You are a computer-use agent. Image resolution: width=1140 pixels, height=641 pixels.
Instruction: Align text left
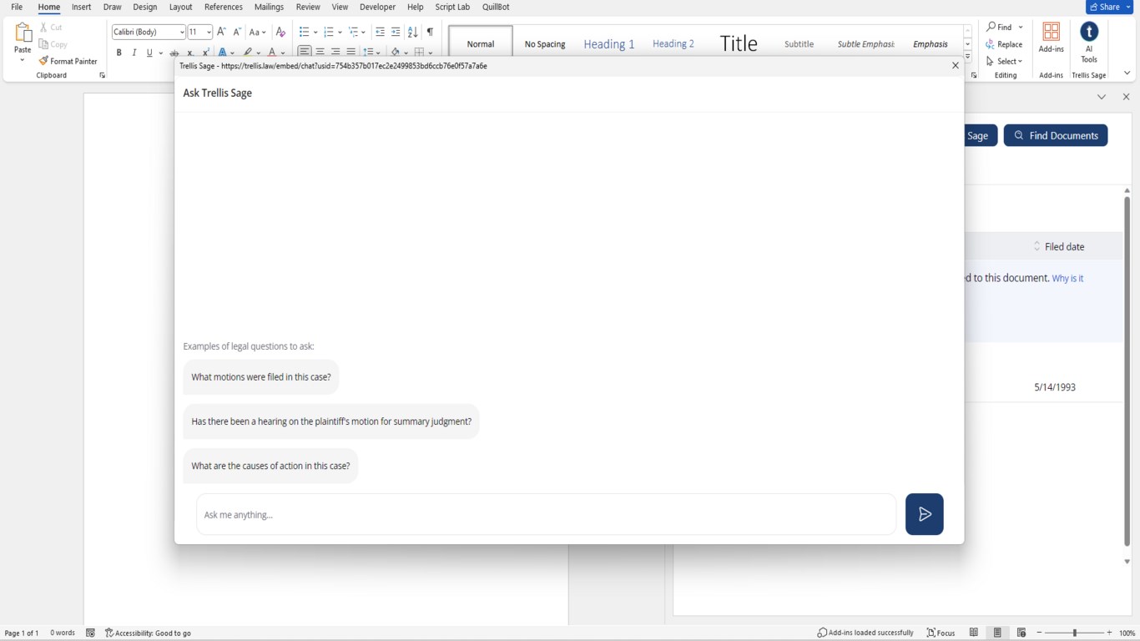pos(305,53)
